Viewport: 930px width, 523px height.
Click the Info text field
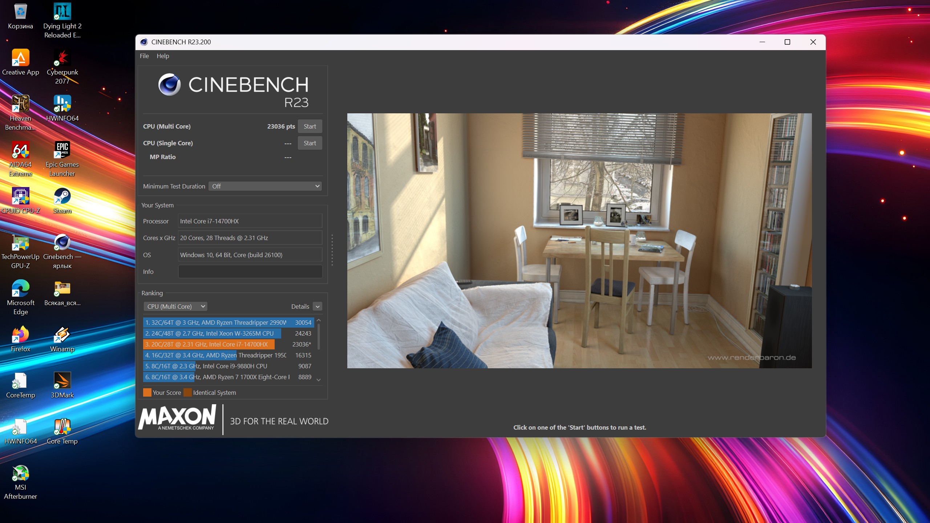[250, 272]
